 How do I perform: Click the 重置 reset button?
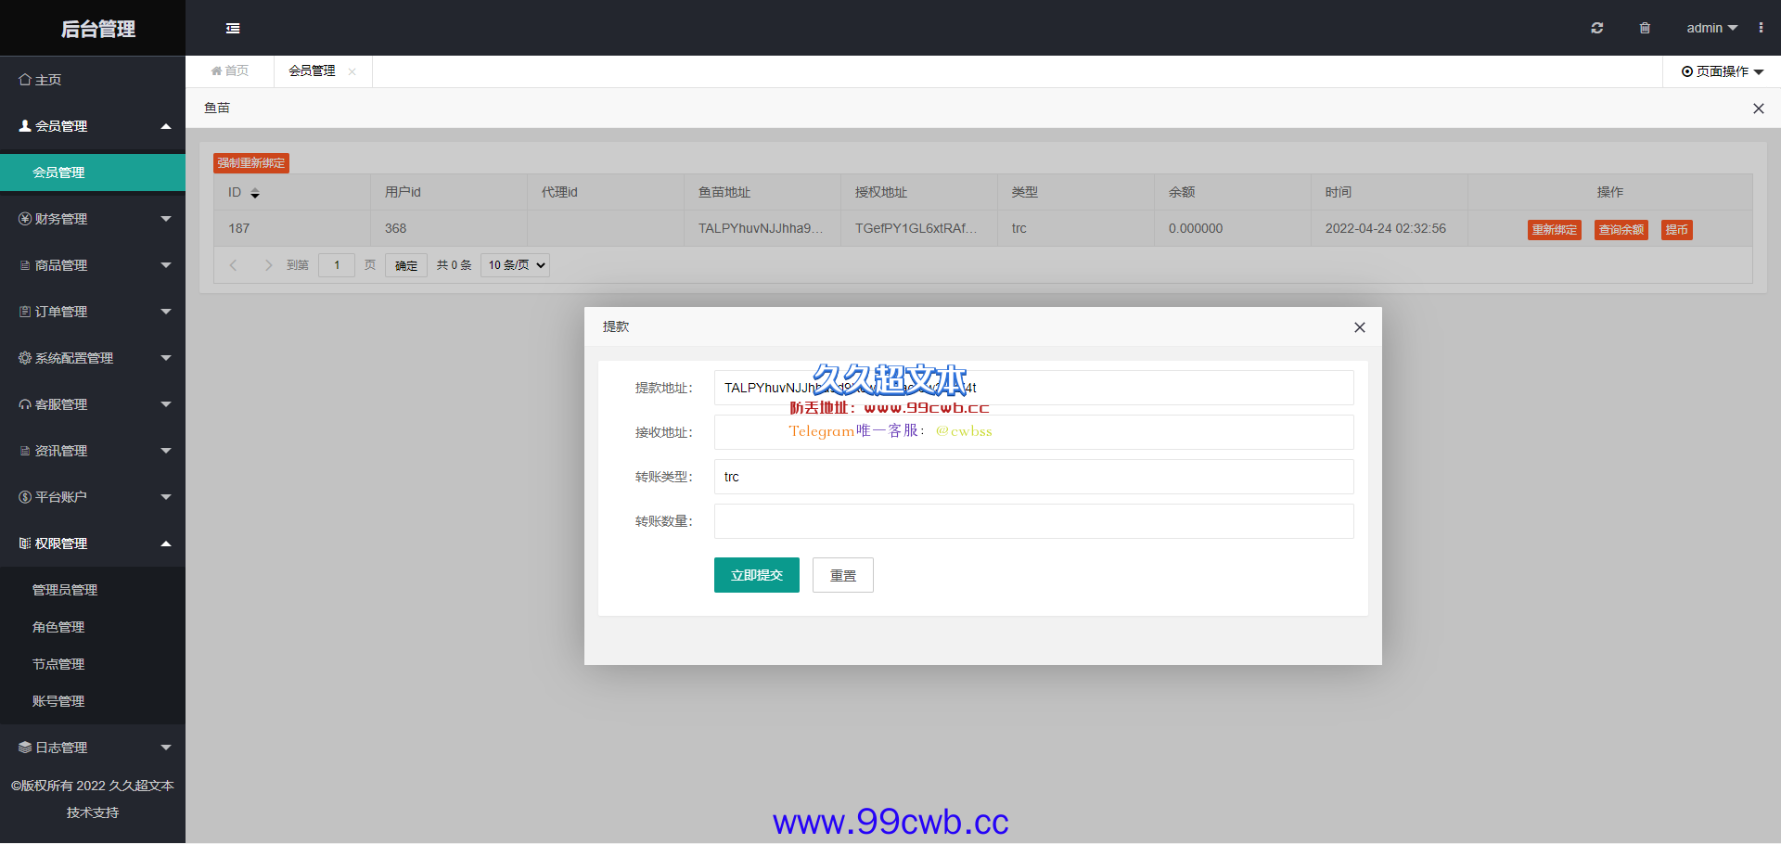[x=843, y=575]
